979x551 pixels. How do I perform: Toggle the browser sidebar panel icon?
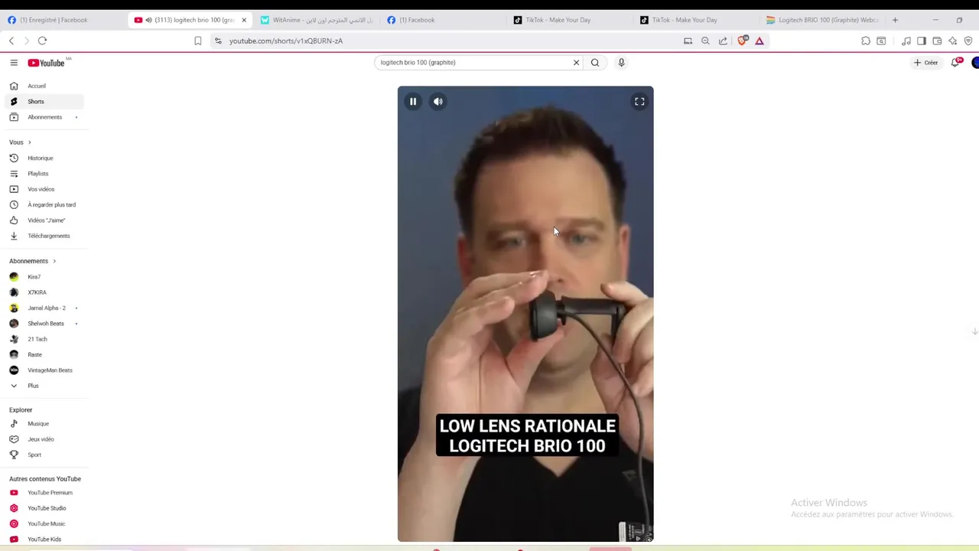(922, 41)
